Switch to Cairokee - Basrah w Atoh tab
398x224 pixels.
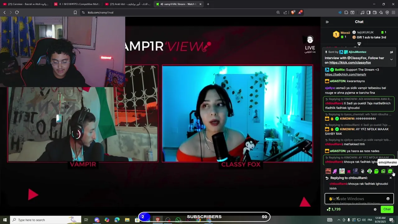click(26, 4)
